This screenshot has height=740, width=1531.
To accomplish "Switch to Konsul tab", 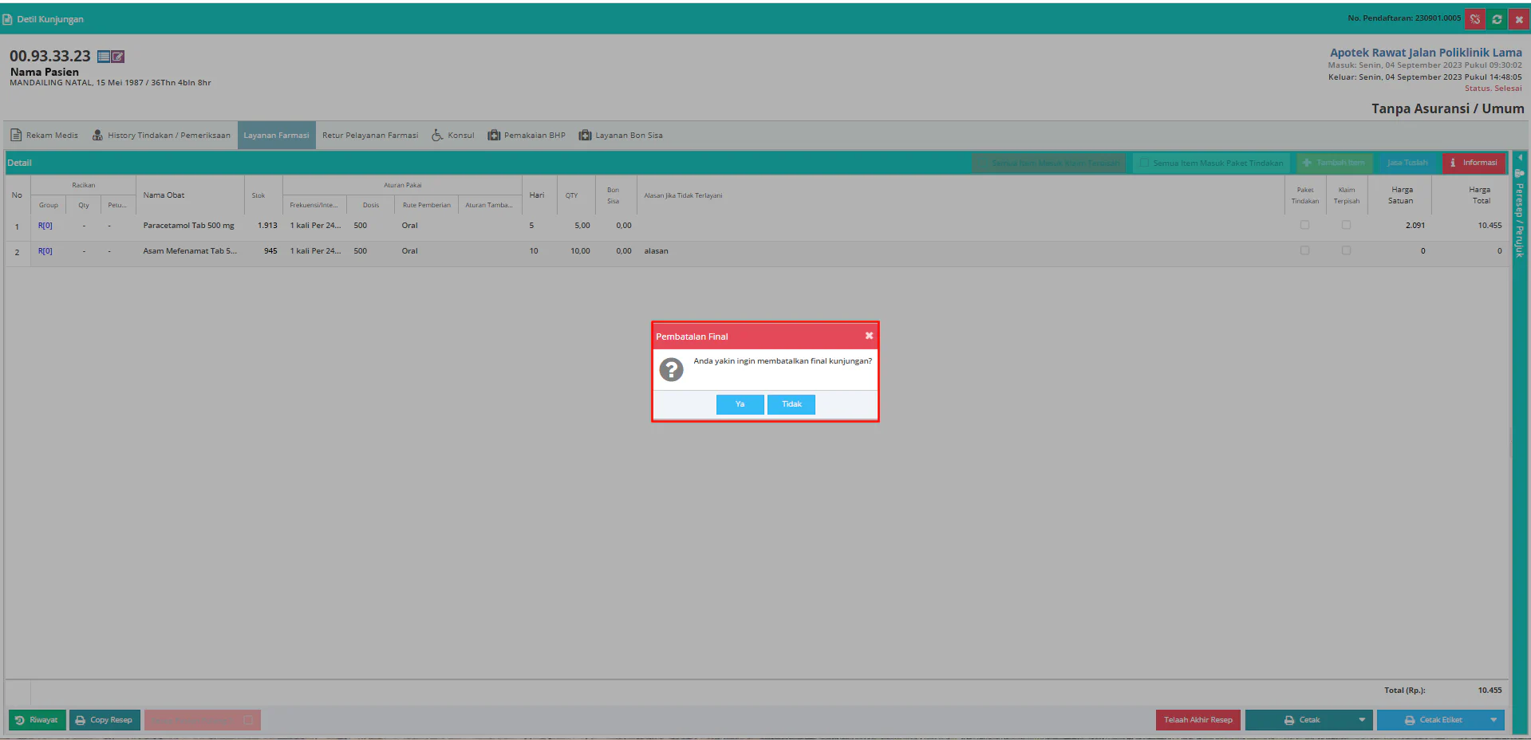I will pos(453,136).
